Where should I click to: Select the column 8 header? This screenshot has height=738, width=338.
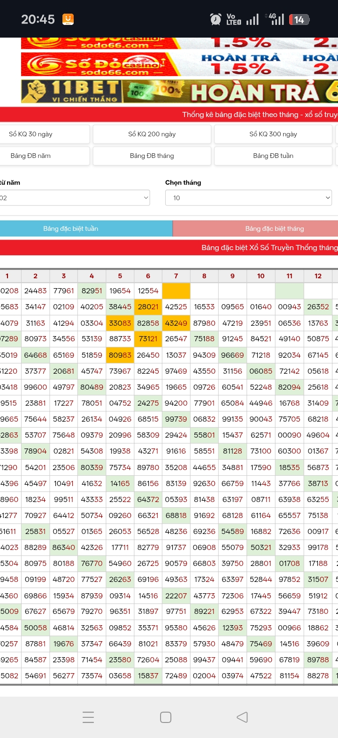coord(204,276)
